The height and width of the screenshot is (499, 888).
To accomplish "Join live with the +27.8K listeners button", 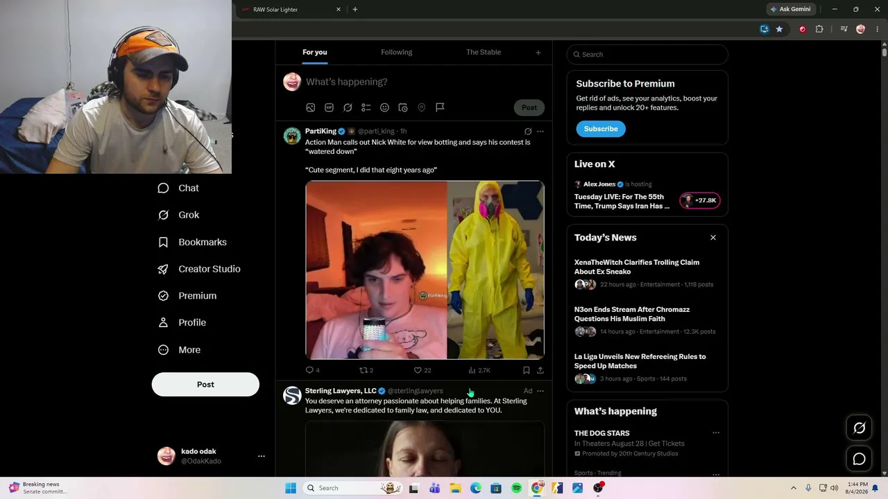I will point(700,201).
